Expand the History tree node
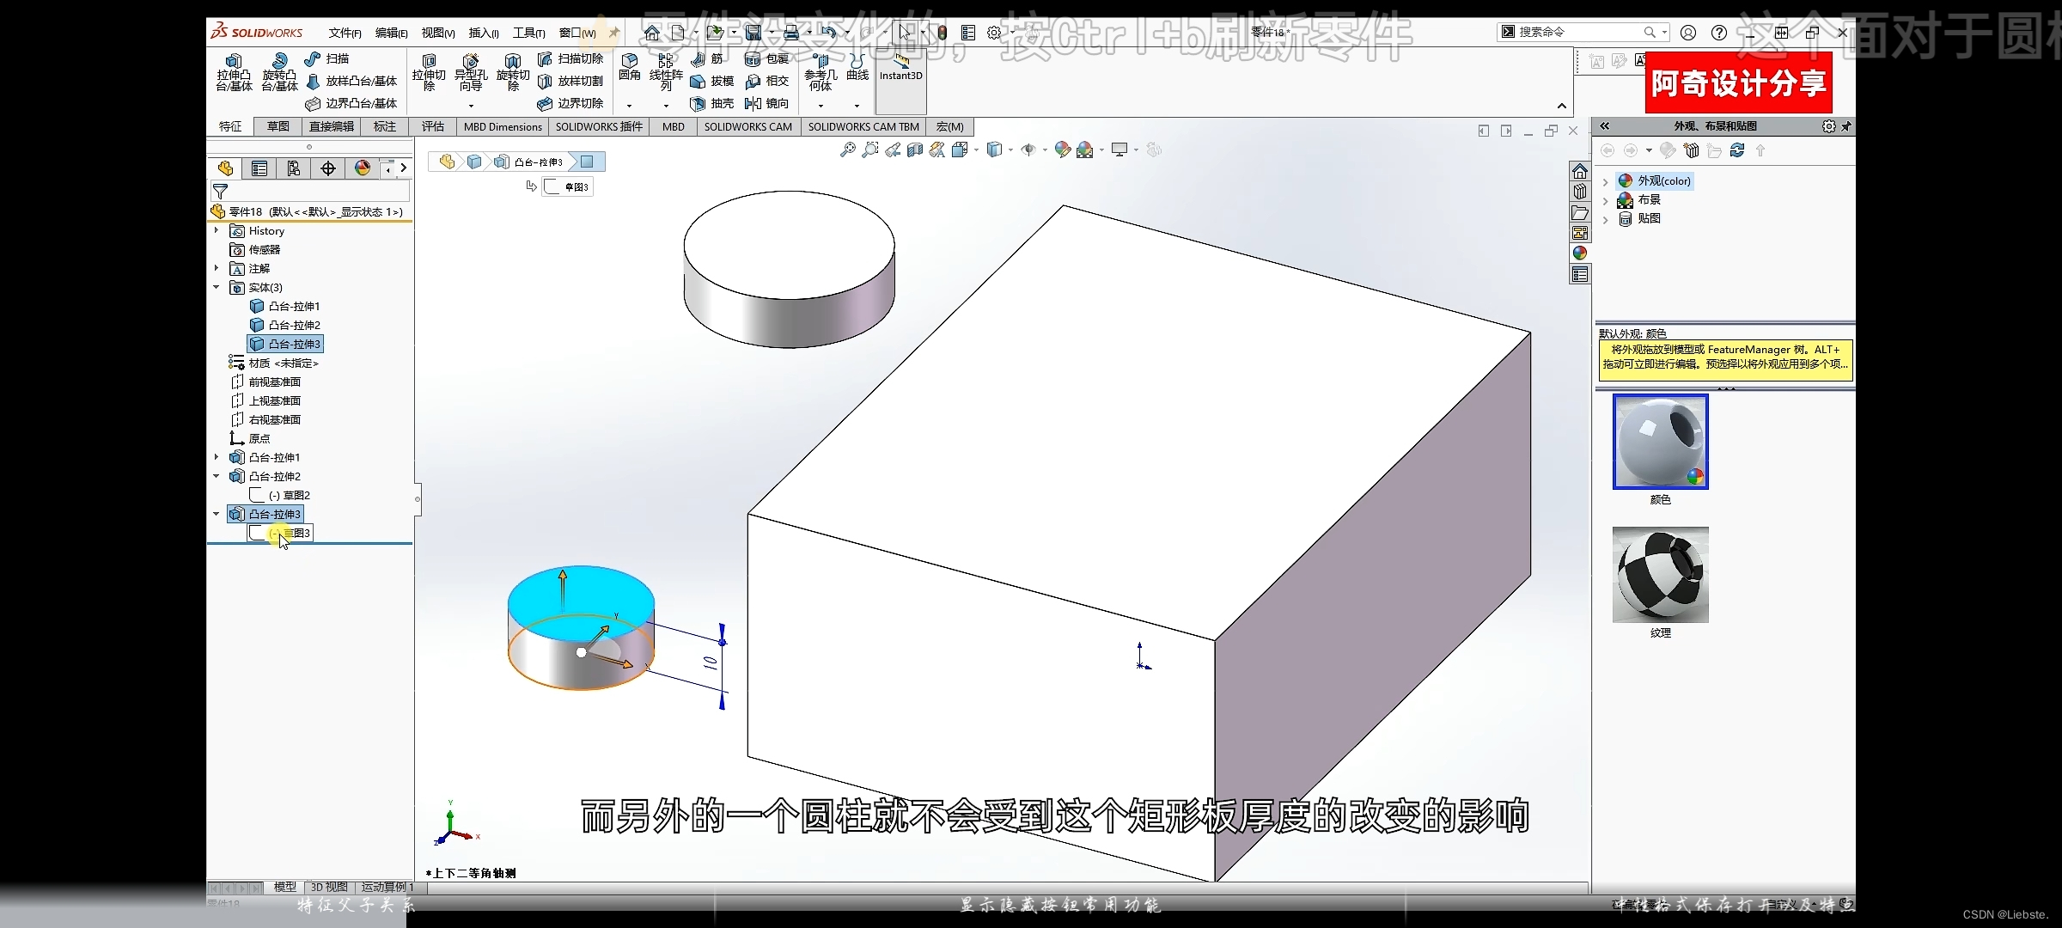 [x=217, y=230]
